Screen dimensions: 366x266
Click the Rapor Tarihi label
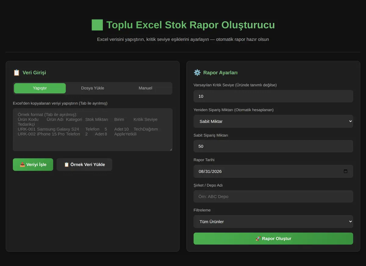(204, 160)
